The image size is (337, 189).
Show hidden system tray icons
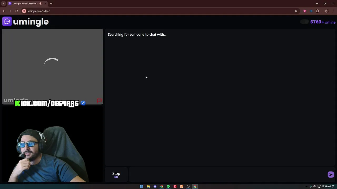tap(306, 186)
